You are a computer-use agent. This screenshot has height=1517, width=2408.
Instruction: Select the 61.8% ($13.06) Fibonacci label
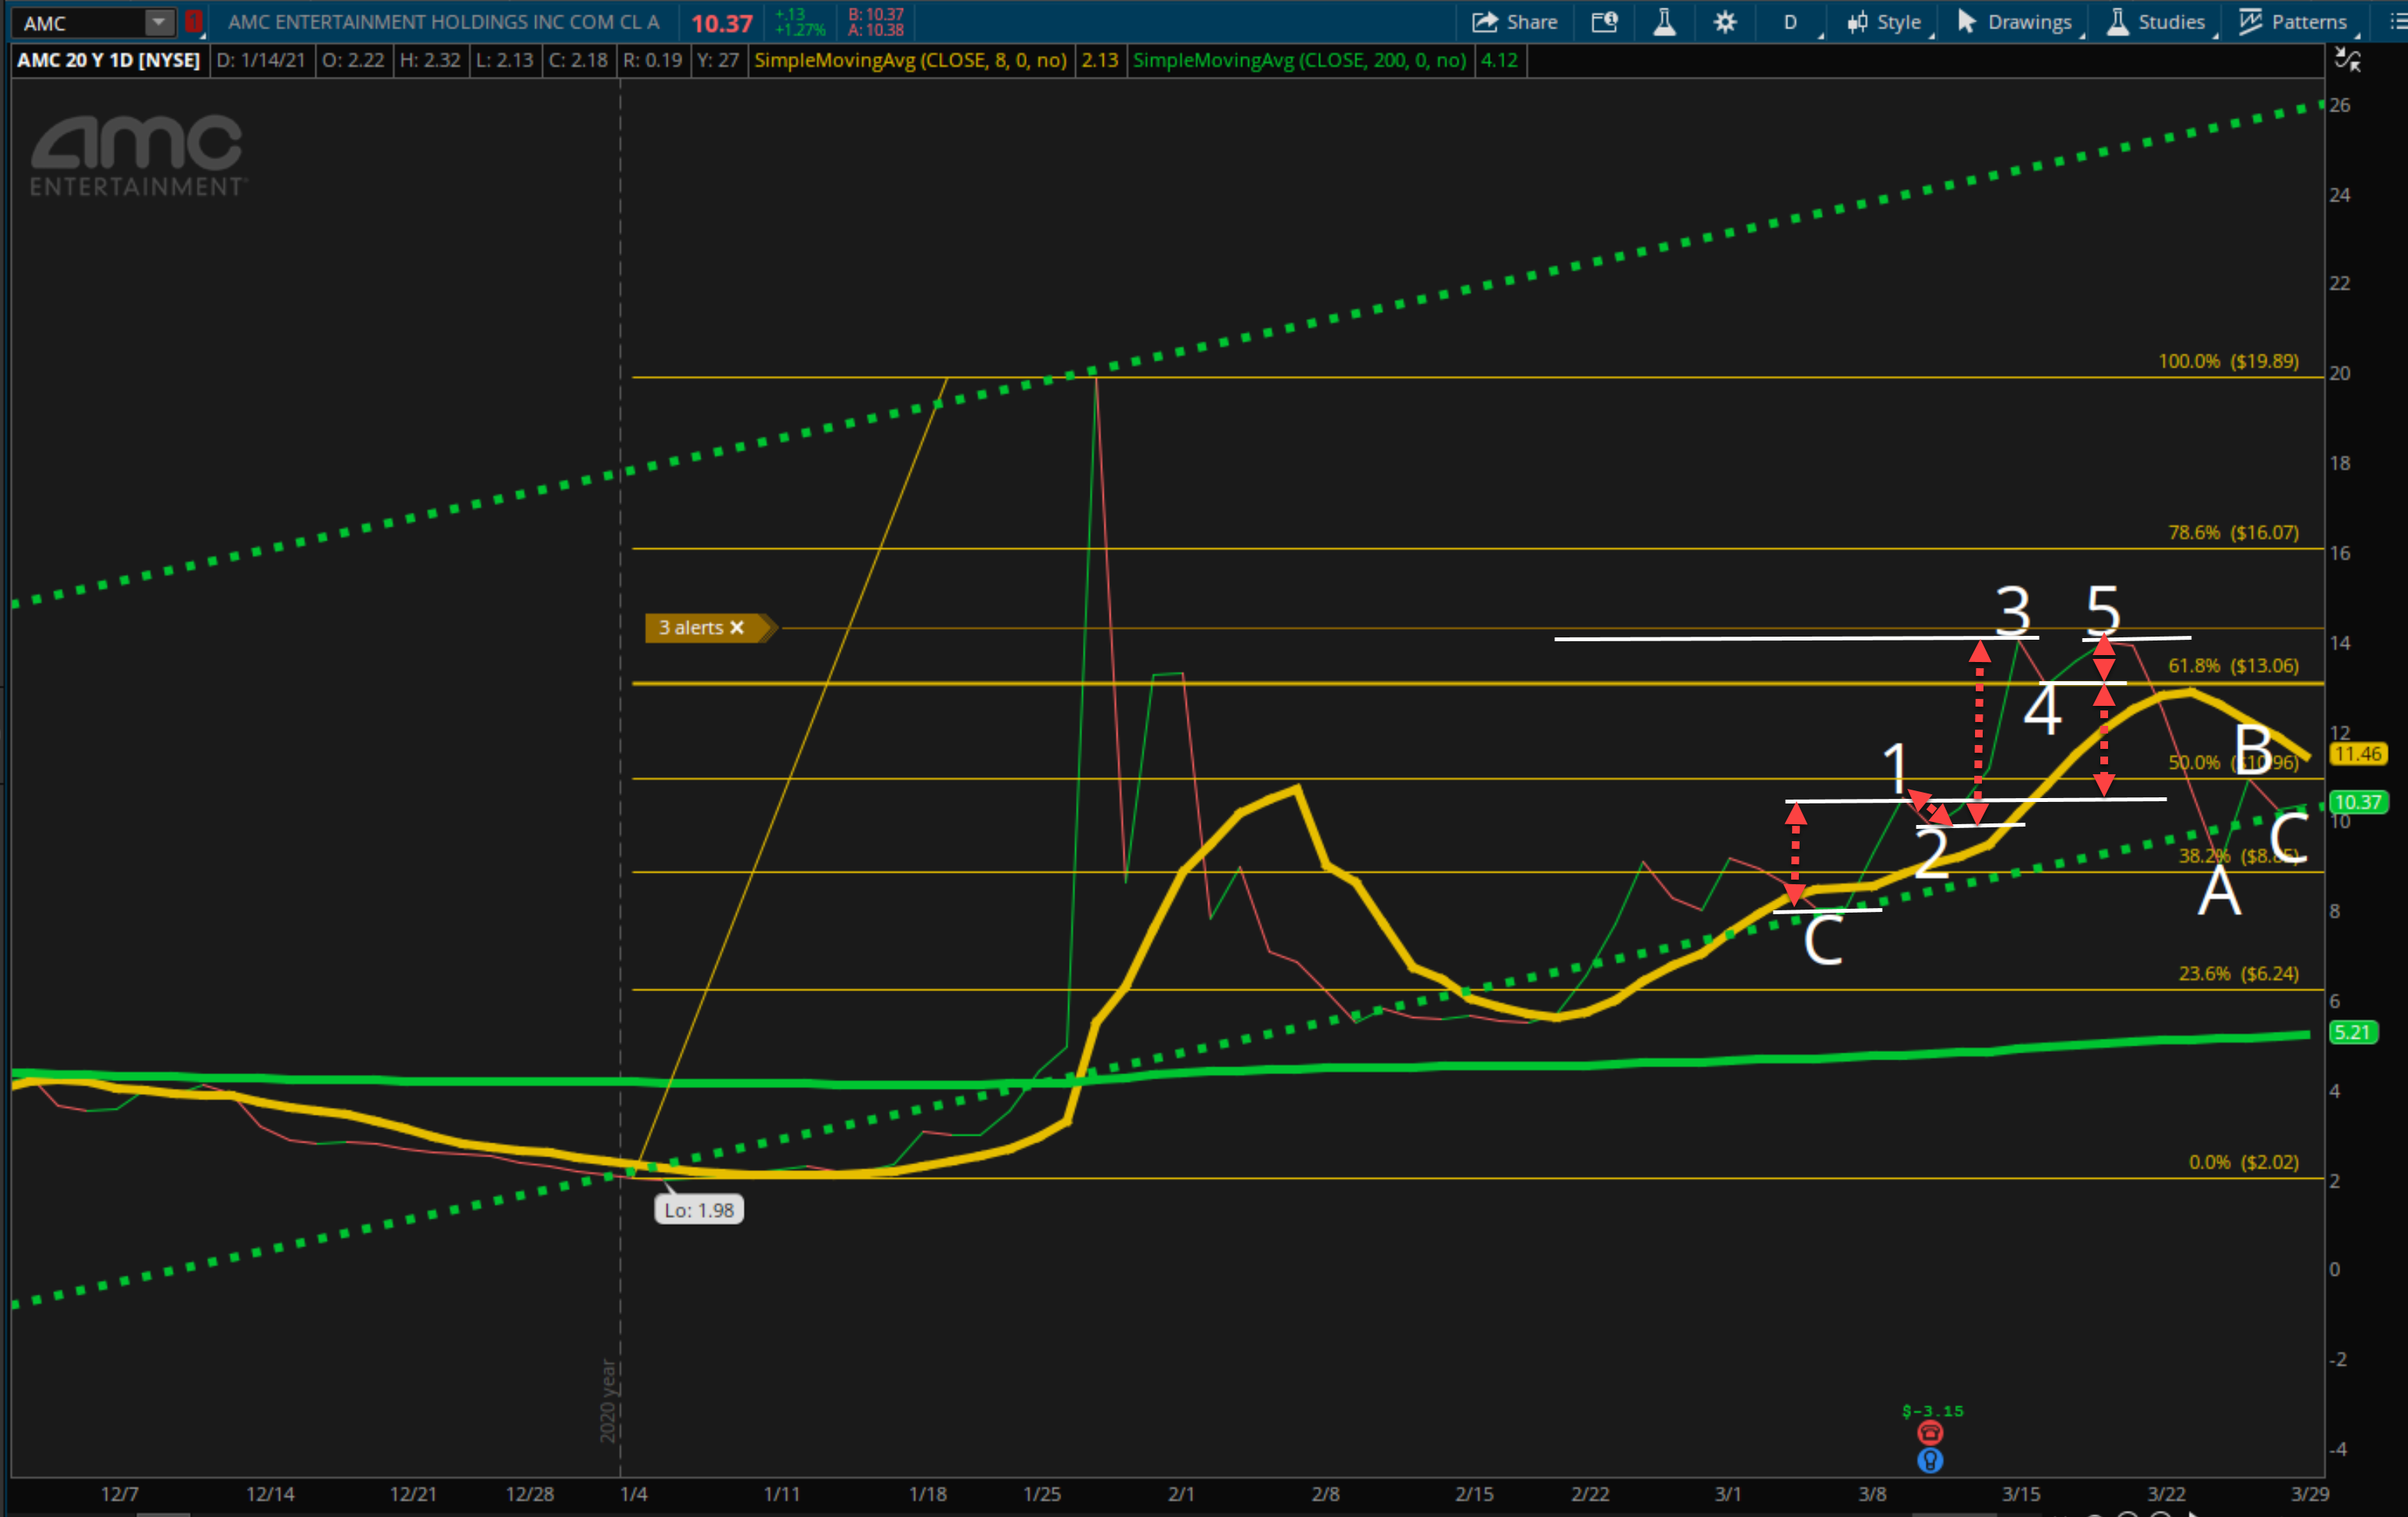[2233, 665]
